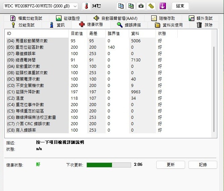Click the purple download arrow icon
The image size is (224, 191).
pos(163,6)
